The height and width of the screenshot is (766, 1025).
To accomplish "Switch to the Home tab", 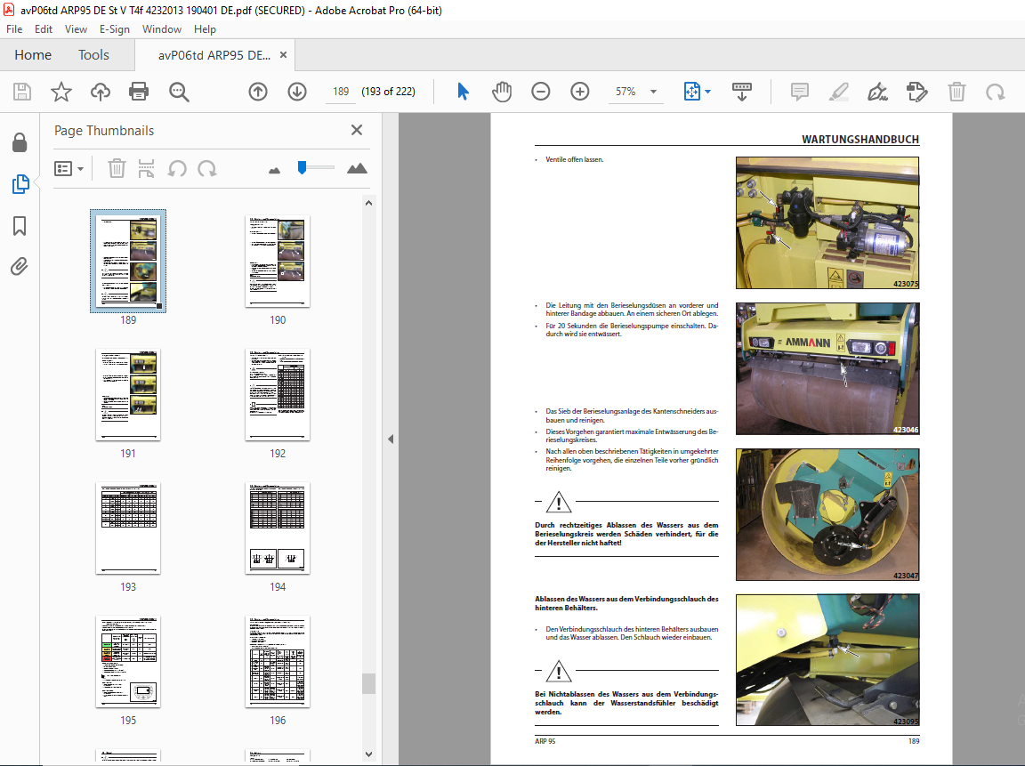I will point(33,55).
